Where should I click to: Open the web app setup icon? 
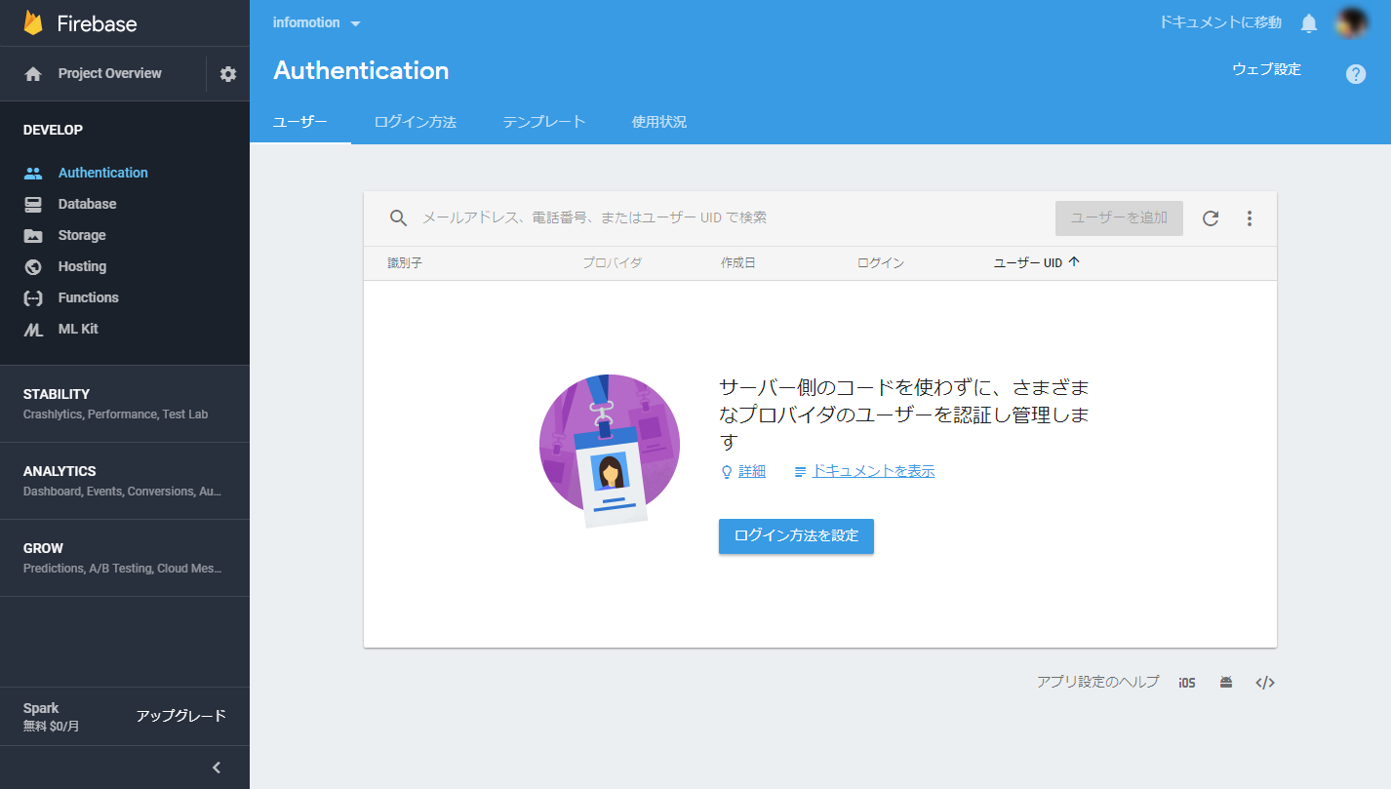tap(1264, 682)
